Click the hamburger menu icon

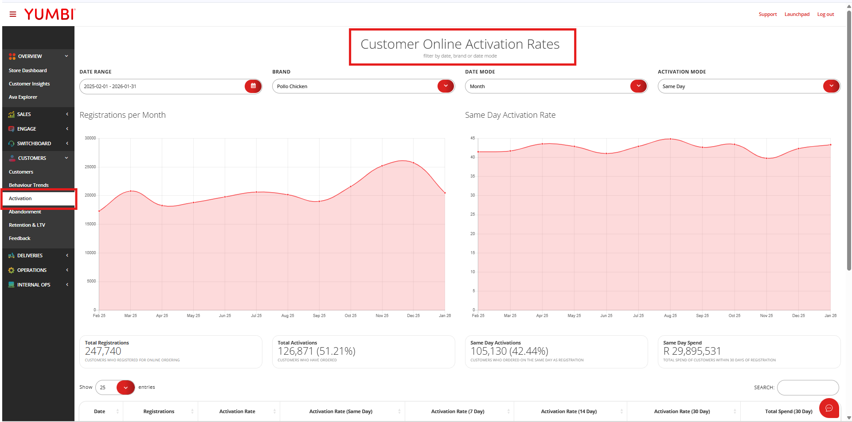pos(13,15)
